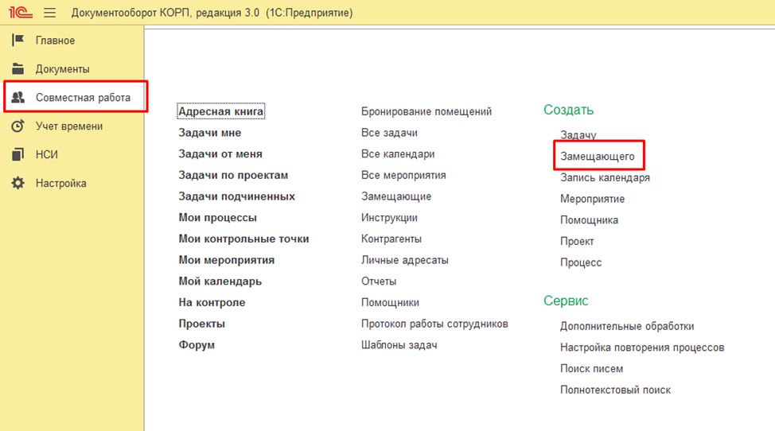Create a new Проект
Viewport: 775px width, 431px height.
pyautogui.click(x=577, y=242)
